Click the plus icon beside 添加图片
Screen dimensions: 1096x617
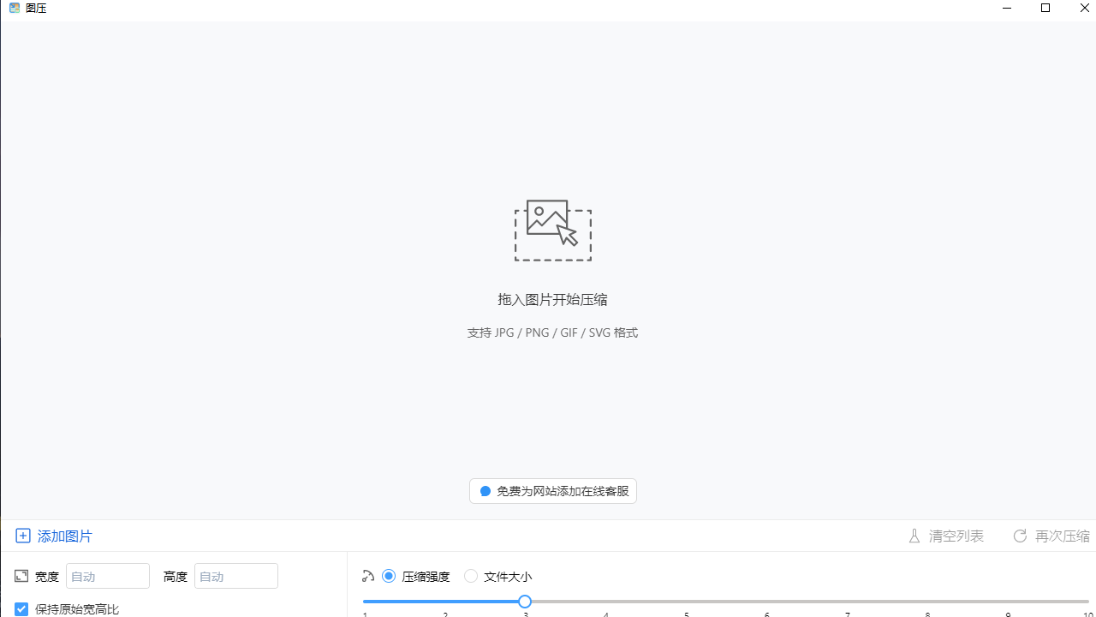pos(23,536)
